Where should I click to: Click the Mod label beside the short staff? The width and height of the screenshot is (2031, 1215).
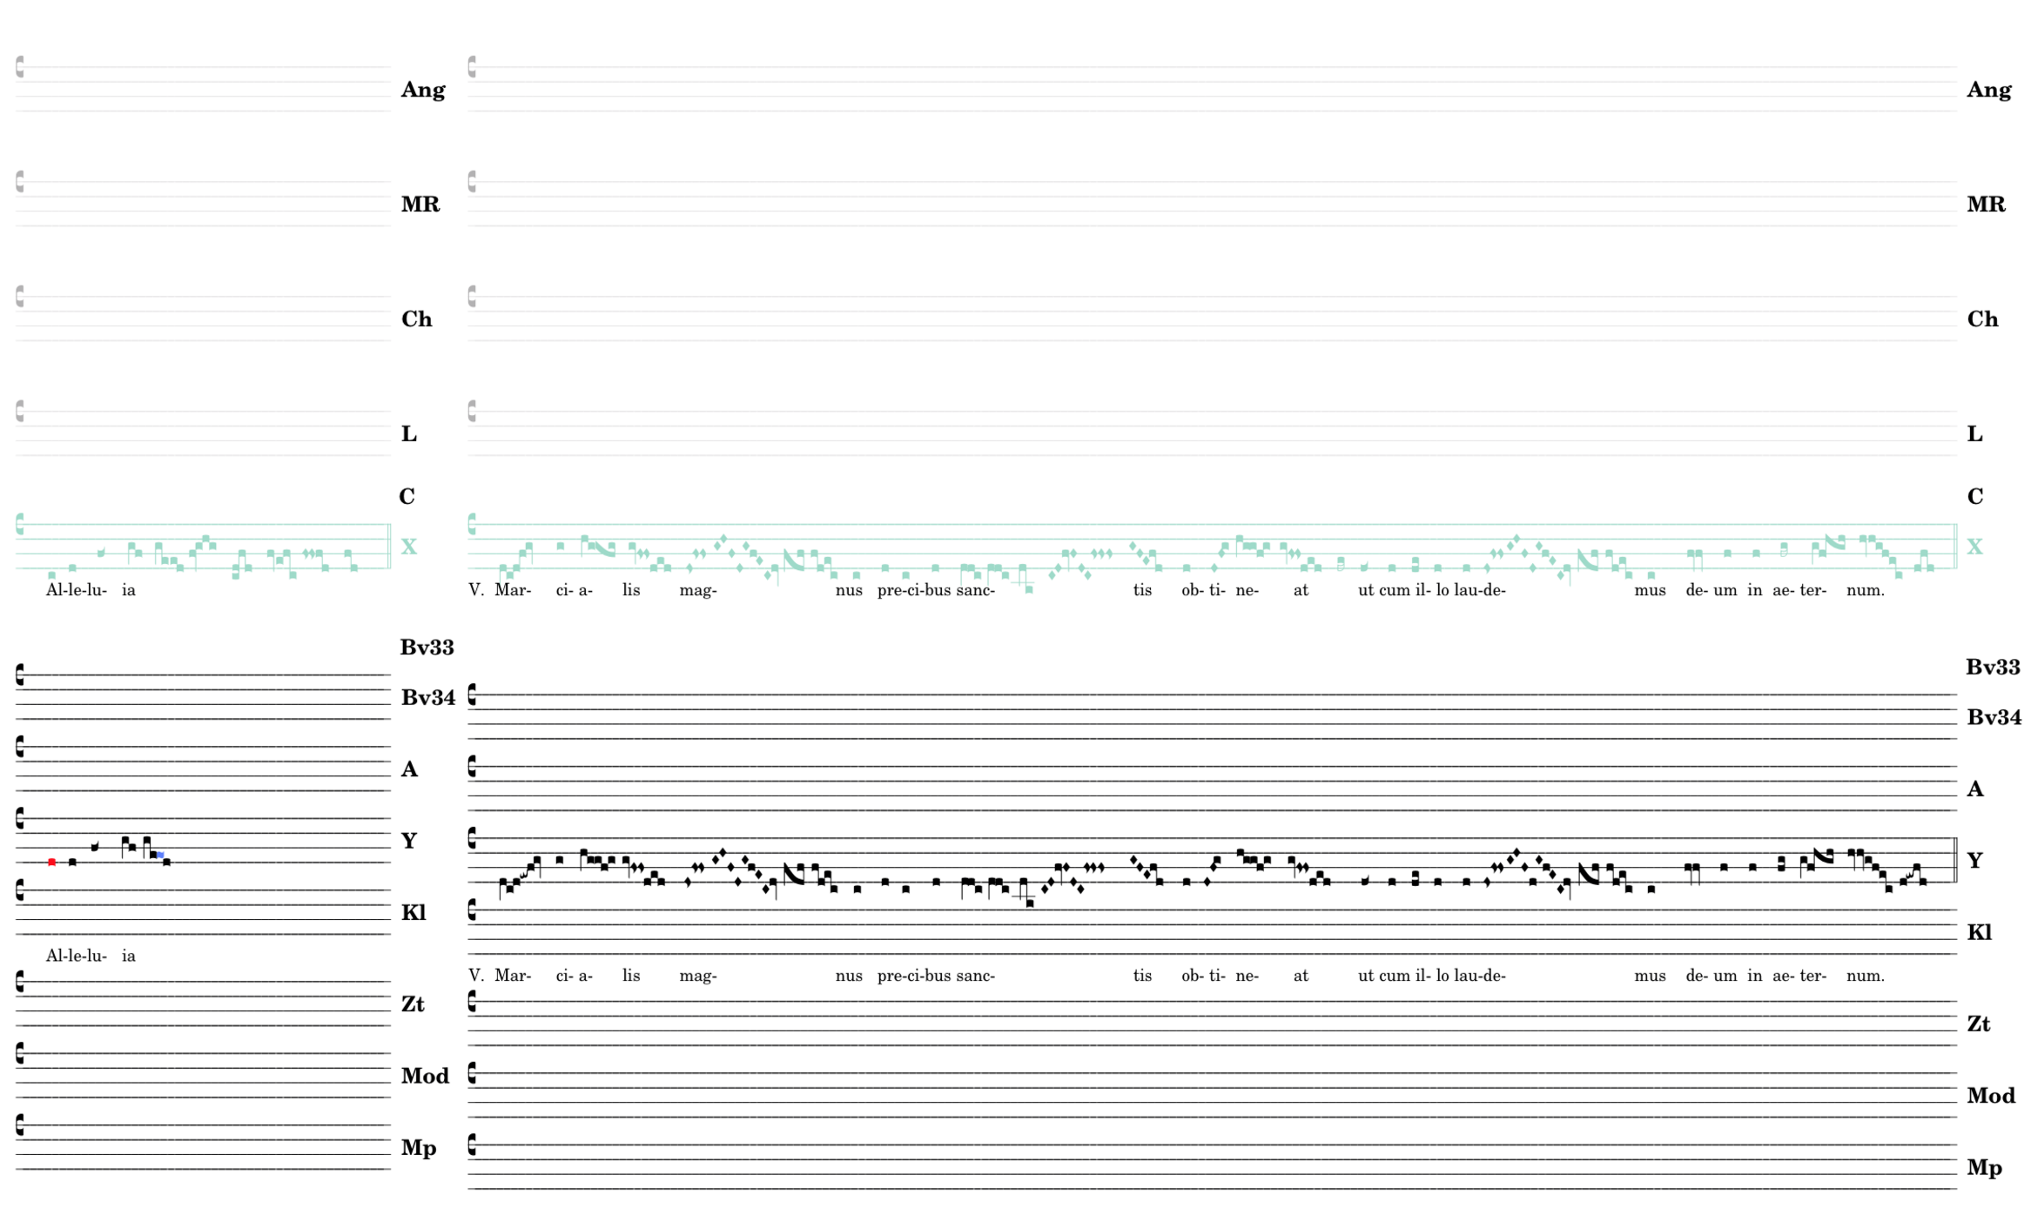click(425, 1077)
